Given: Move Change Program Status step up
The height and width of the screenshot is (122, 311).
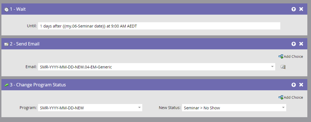Looking at the screenshot, I should tap(294, 85).
